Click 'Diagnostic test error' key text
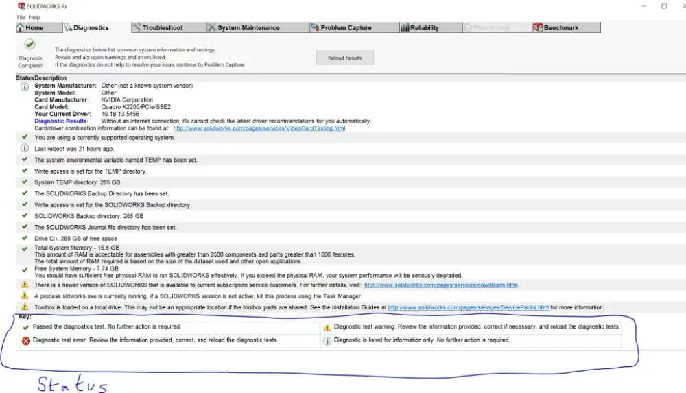This screenshot has width=686, height=393. point(155,340)
